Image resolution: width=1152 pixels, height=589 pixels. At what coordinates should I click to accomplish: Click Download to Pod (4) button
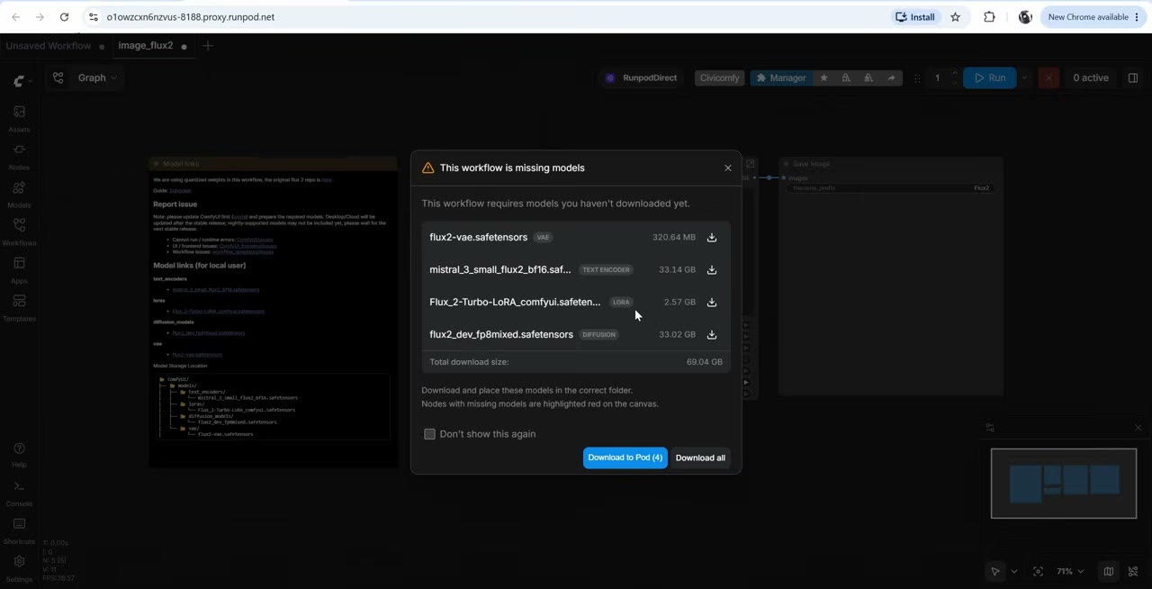(625, 458)
